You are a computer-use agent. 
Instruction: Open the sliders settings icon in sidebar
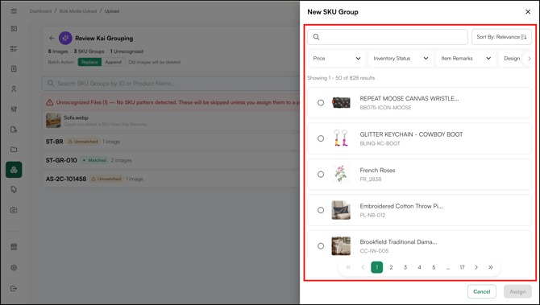(x=14, y=109)
